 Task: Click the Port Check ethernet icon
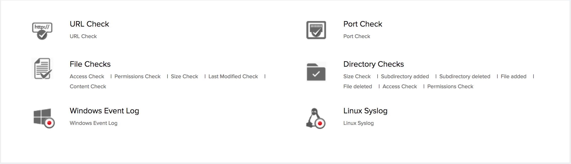click(x=316, y=30)
